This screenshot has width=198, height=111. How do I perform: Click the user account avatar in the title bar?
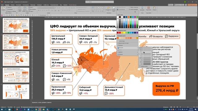click(x=185, y=2)
